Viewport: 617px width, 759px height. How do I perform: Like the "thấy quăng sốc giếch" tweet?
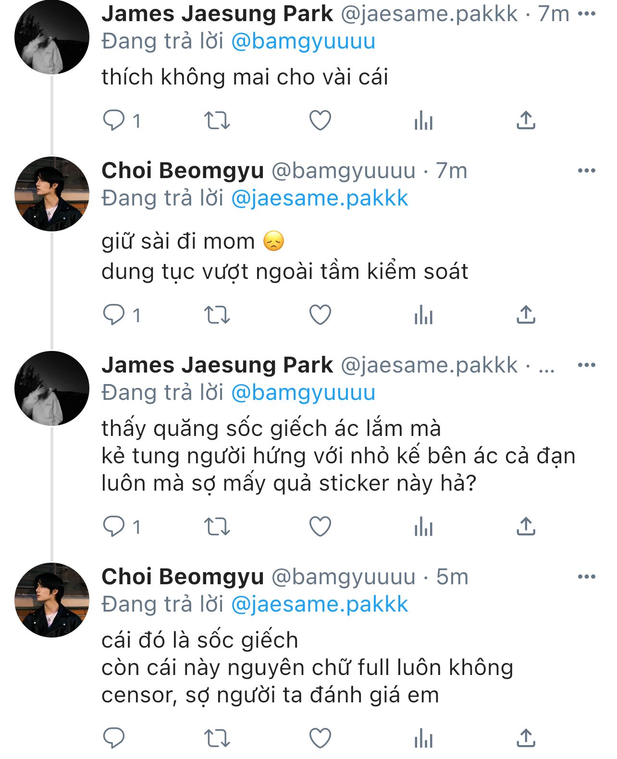(x=320, y=527)
